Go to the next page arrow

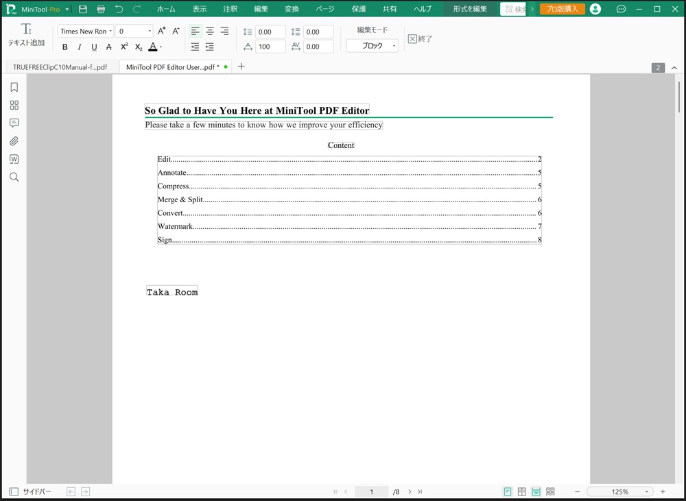click(x=410, y=491)
